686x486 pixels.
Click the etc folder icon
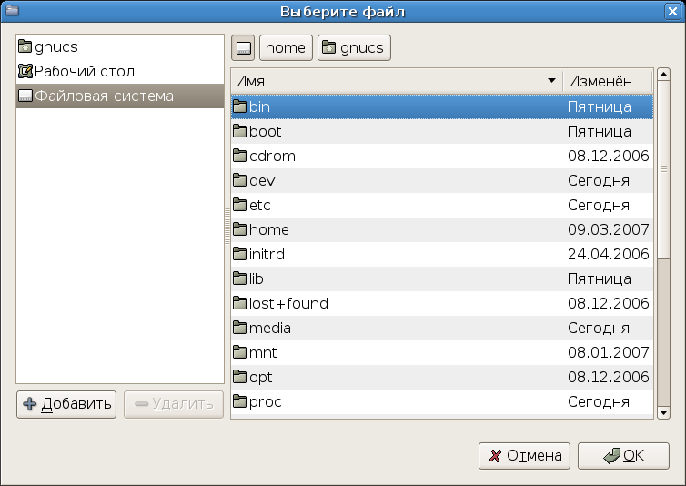(x=240, y=206)
